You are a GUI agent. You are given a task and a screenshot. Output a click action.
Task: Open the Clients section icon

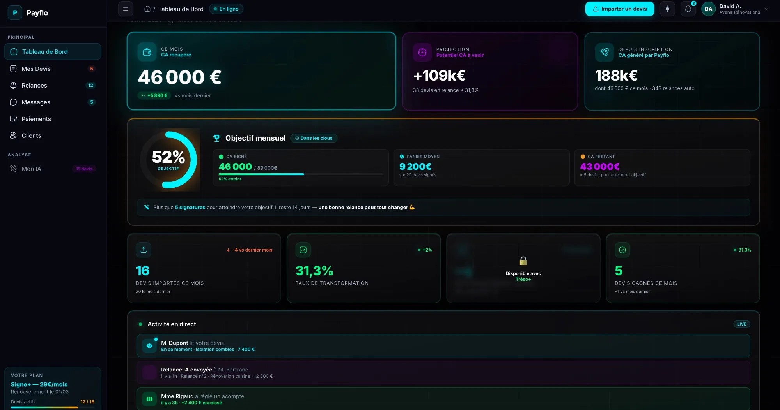coord(13,135)
